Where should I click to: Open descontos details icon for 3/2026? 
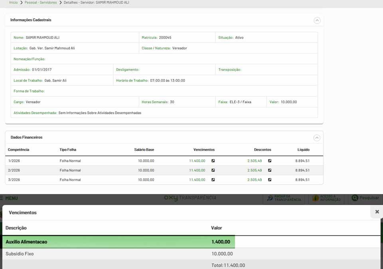coord(270,180)
